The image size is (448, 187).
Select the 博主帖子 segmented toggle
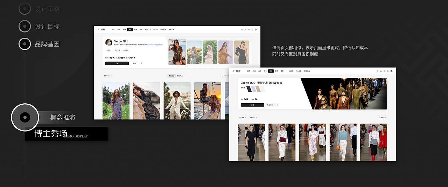click(171, 76)
